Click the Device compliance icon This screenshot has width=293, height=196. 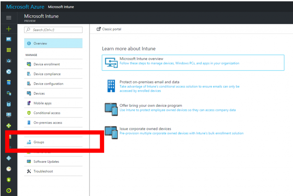click(x=29, y=74)
